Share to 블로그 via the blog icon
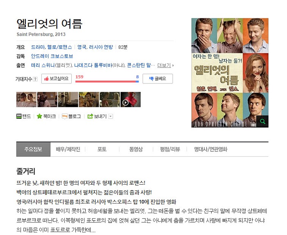This screenshot has width=287, height=235. coord(65,116)
